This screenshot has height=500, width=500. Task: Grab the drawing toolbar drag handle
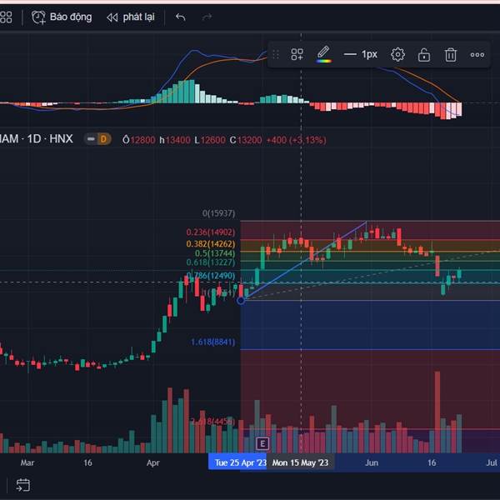276,54
